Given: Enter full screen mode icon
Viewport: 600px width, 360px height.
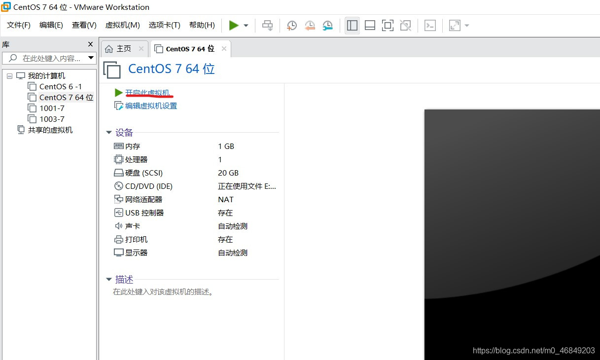Looking at the screenshot, I should pyautogui.click(x=388, y=25).
